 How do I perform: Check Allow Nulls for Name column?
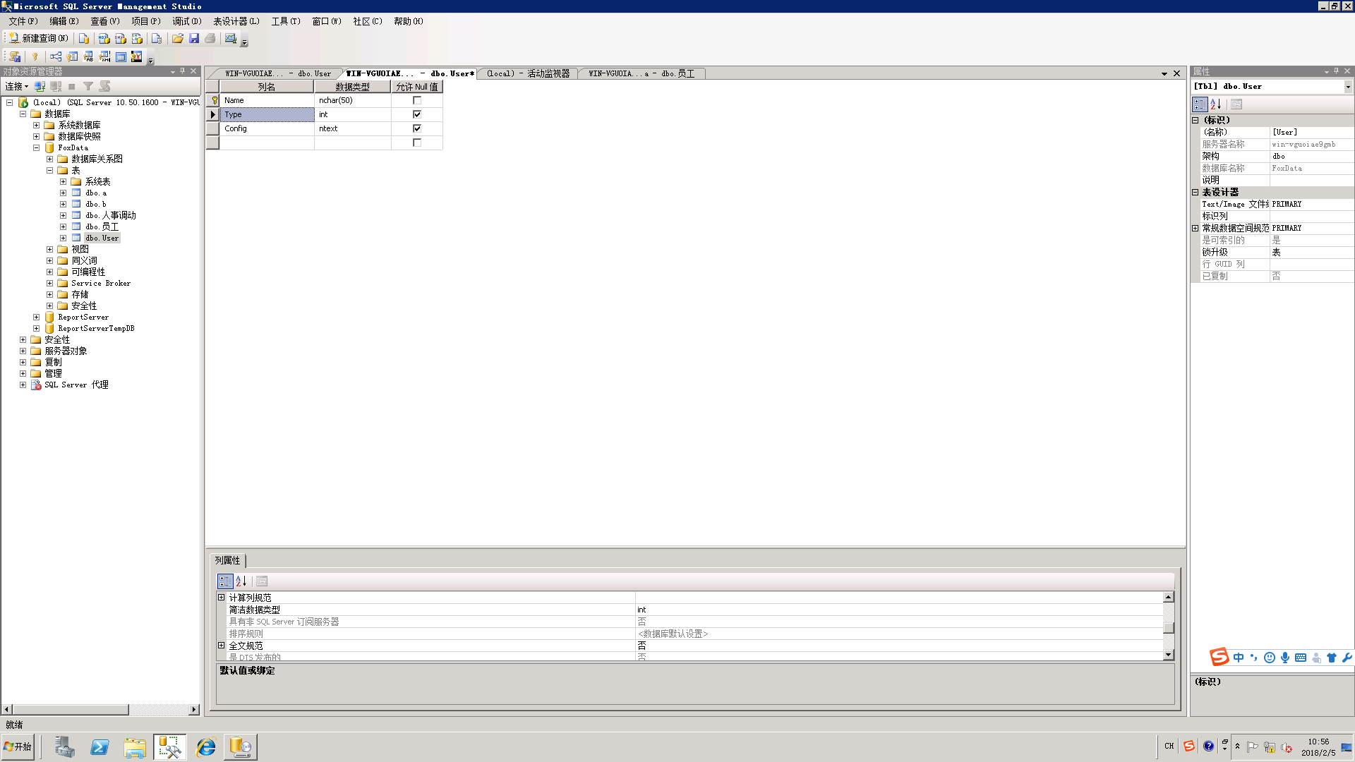pyautogui.click(x=417, y=100)
